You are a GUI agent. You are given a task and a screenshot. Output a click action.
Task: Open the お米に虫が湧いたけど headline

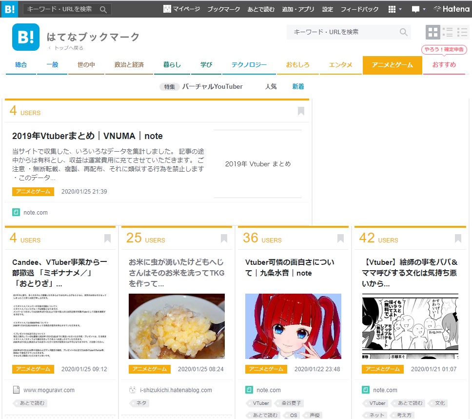177,273
